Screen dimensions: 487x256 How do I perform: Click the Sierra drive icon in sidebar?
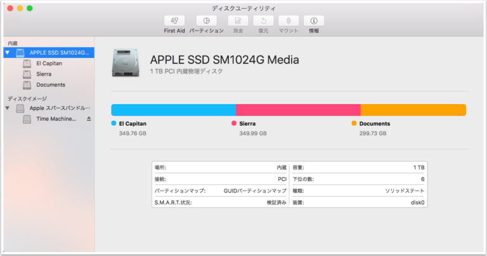coord(27,74)
